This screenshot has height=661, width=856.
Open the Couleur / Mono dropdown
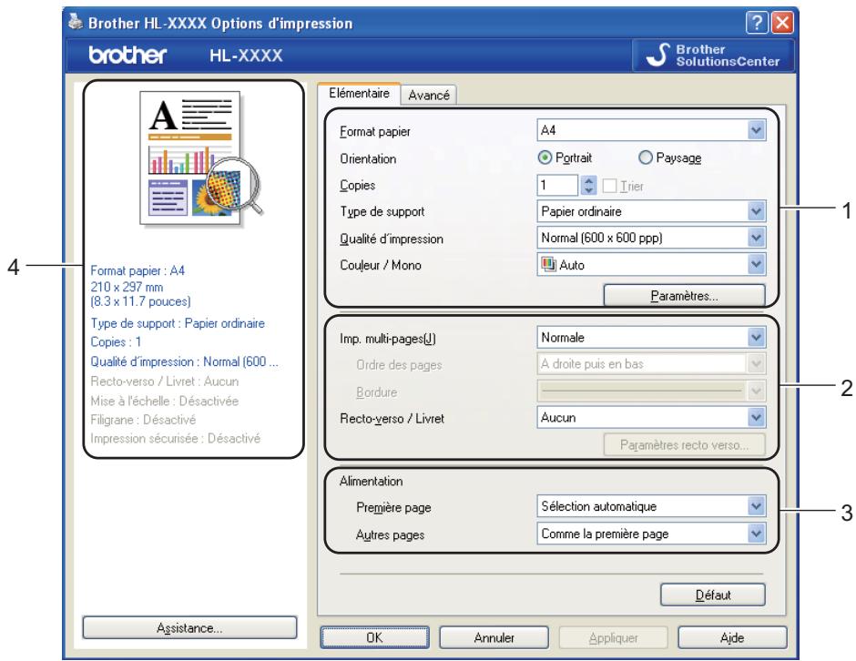click(x=651, y=265)
